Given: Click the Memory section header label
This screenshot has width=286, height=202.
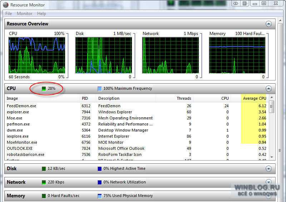Looking at the screenshot, I should pos(16,196).
